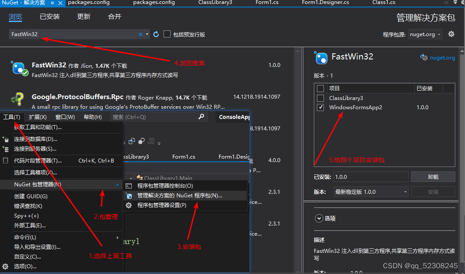Click the Package Manager Console icon

[x=129, y=186]
